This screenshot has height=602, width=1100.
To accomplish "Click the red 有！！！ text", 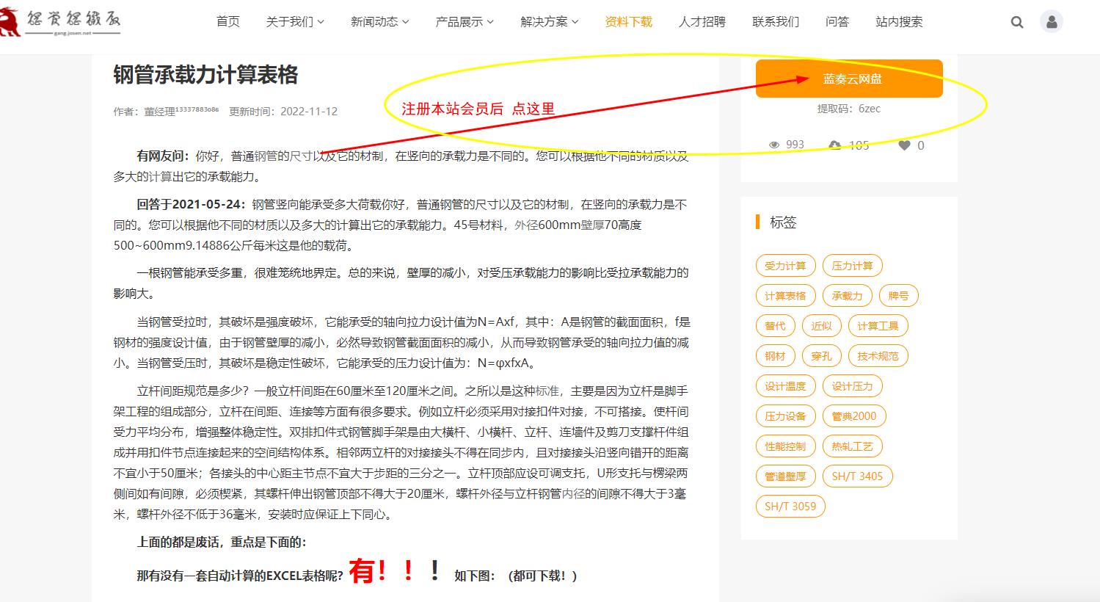I will coord(395,571).
